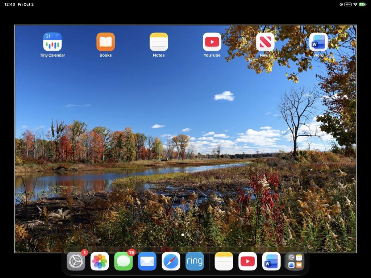
Task: Open Settings from the dock
Action: coord(76,261)
